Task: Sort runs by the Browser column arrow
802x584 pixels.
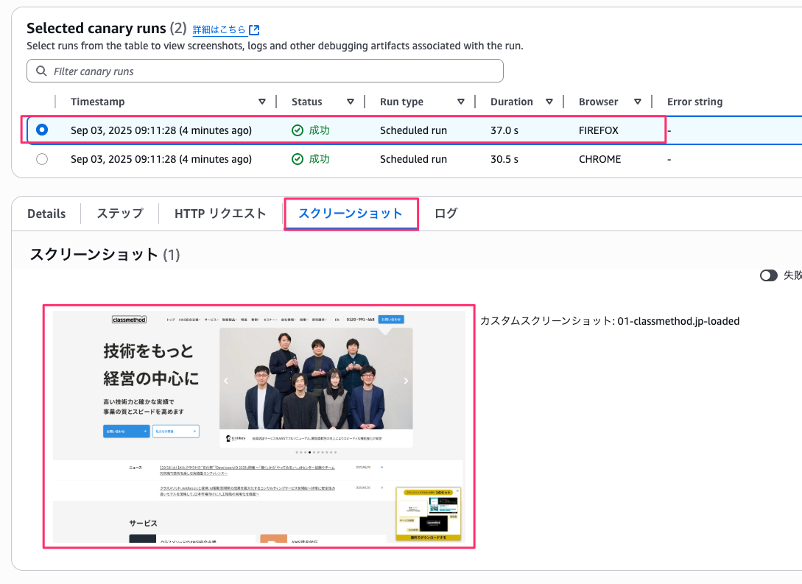Action: click(x=638, y=102)
